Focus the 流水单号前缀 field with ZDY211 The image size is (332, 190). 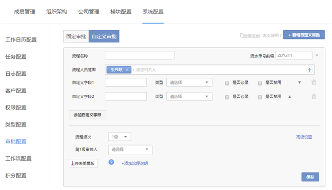[x=294, y=55]
